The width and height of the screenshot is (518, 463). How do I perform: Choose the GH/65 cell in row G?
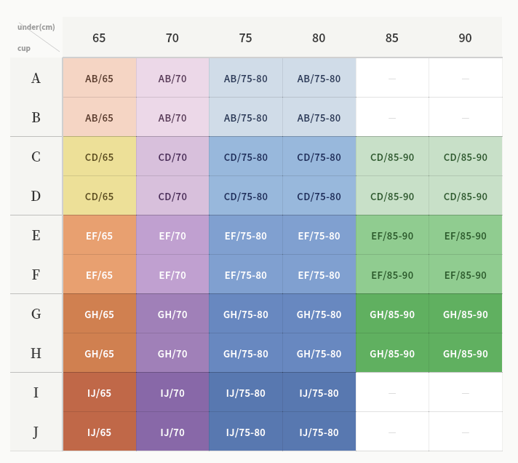click(99, 314)
